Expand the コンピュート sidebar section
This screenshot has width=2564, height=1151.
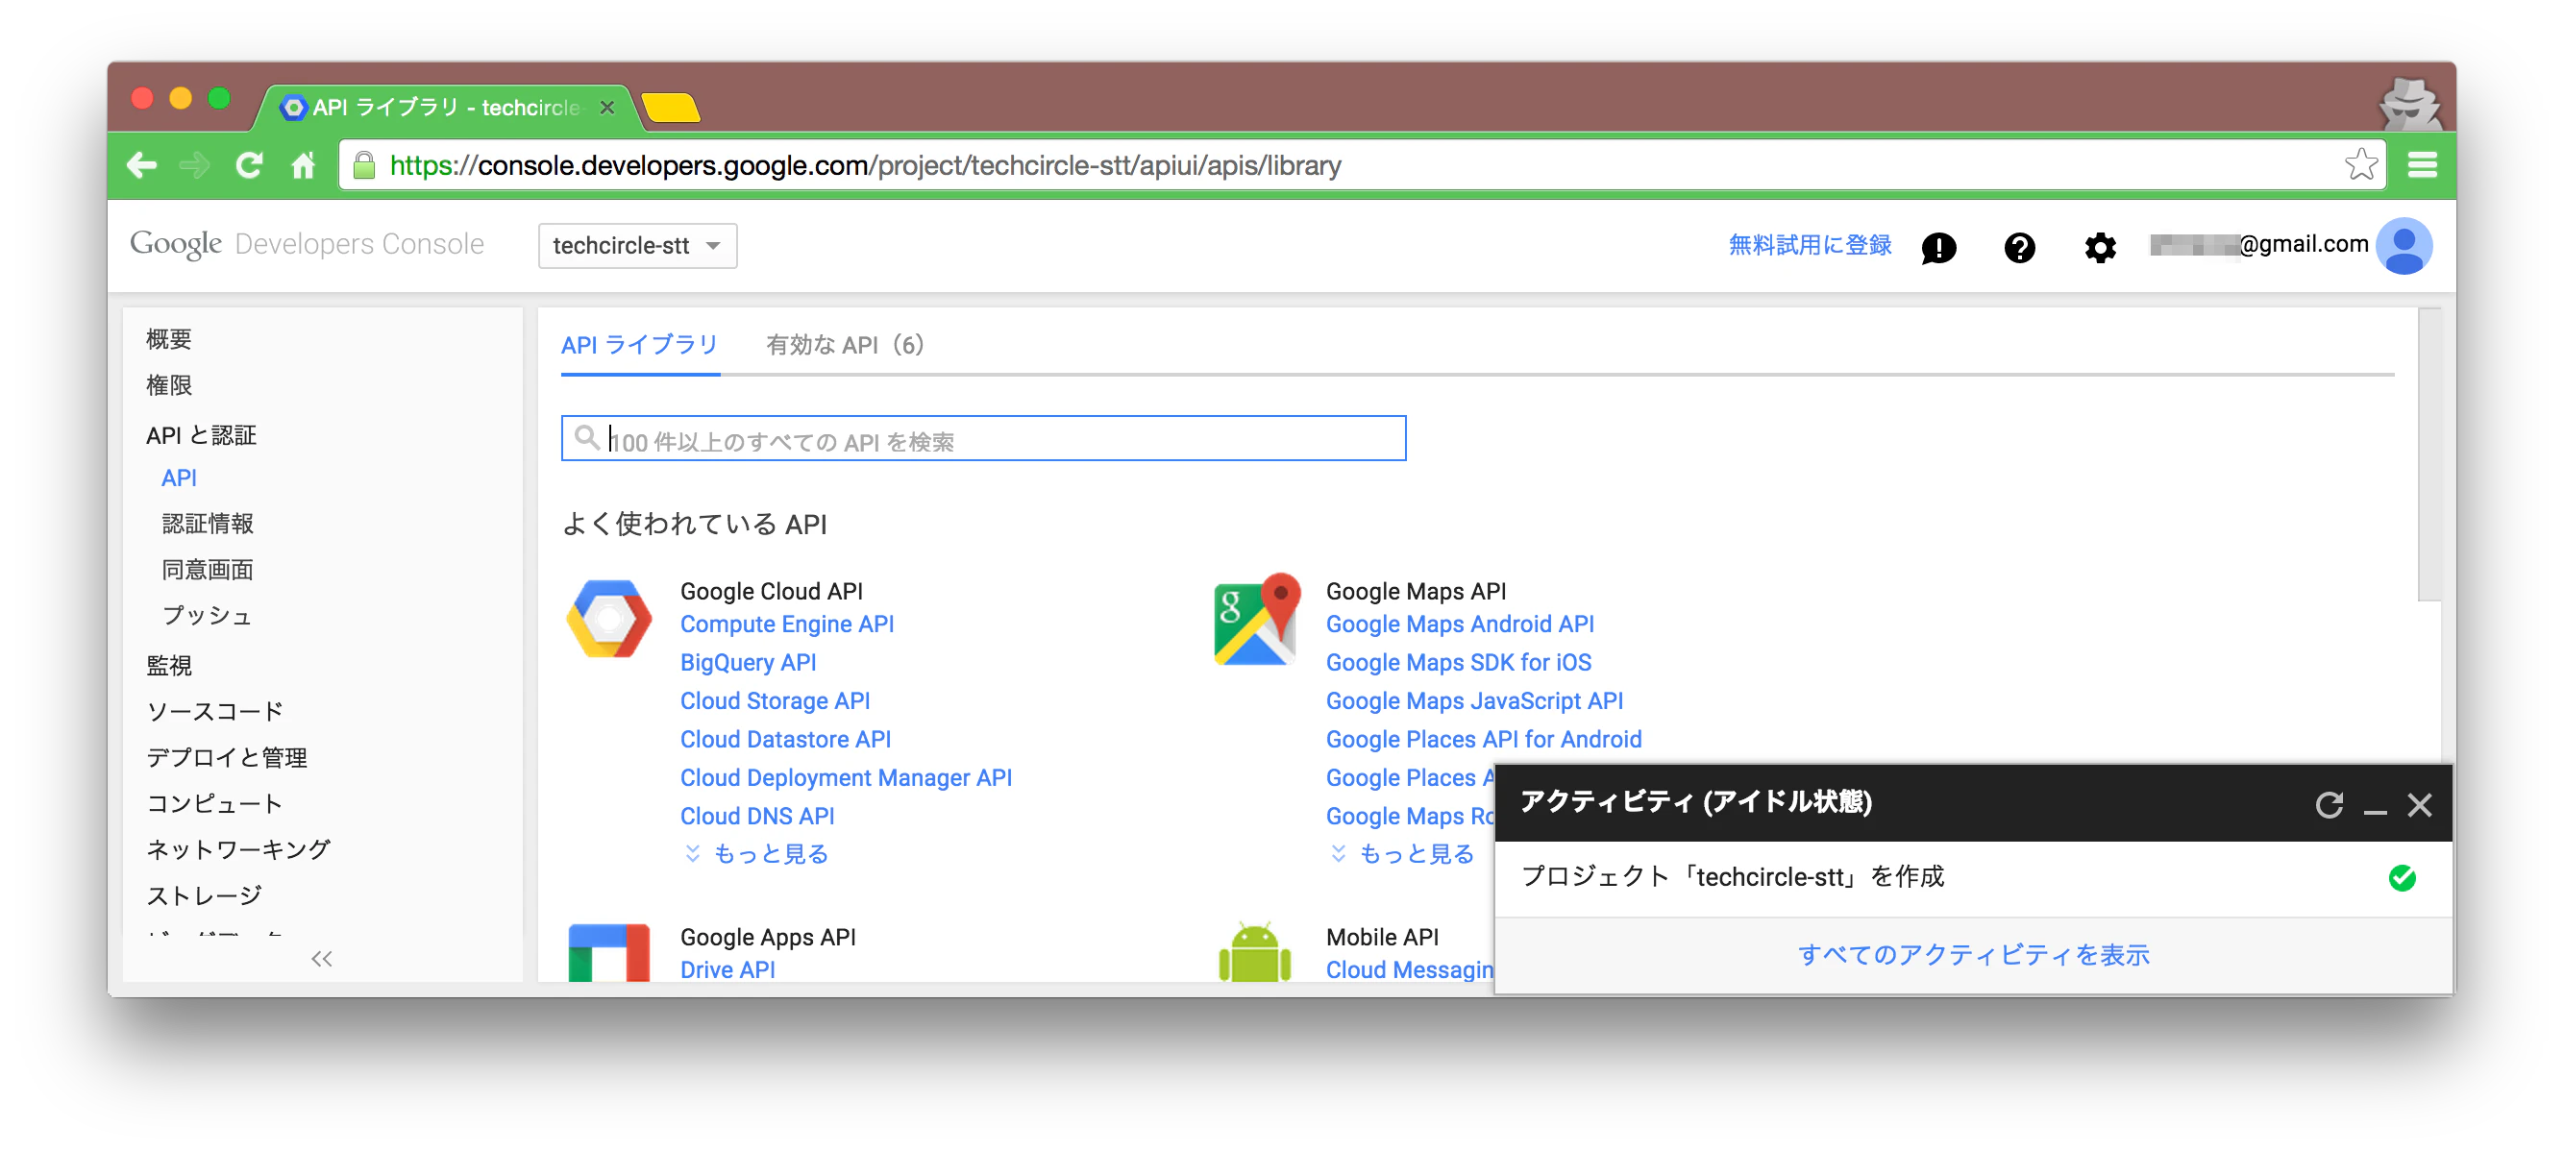tap(214, 803)
